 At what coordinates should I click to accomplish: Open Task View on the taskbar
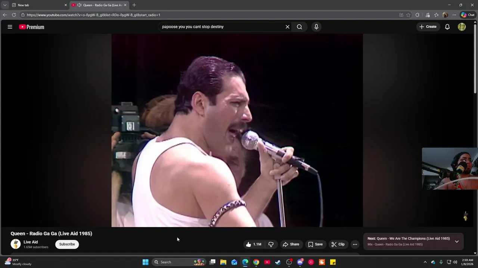[212, 262]
